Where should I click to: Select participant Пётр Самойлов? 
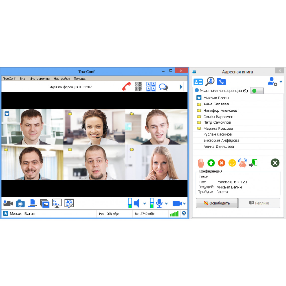point(238,122)
